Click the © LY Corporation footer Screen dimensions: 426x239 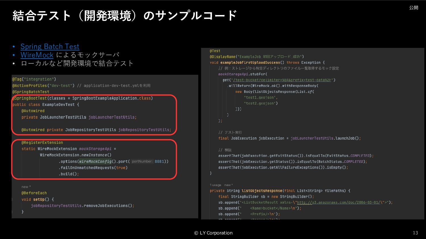coord(213,233)
